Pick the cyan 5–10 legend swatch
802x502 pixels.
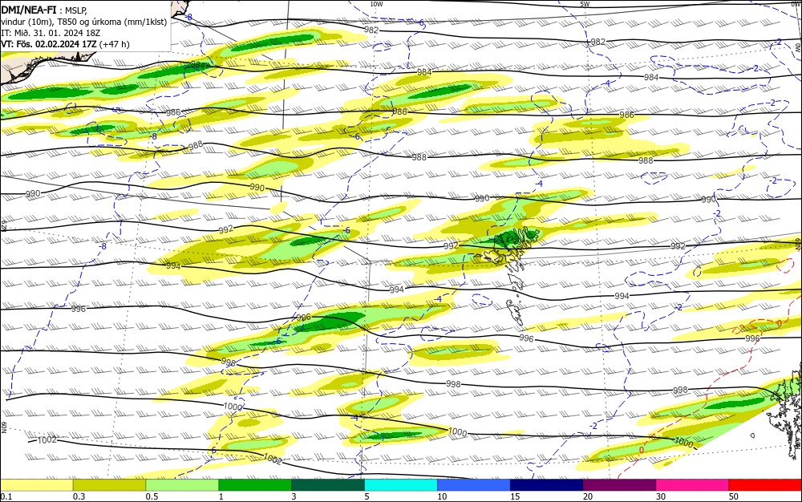click(x=401, y=485)
